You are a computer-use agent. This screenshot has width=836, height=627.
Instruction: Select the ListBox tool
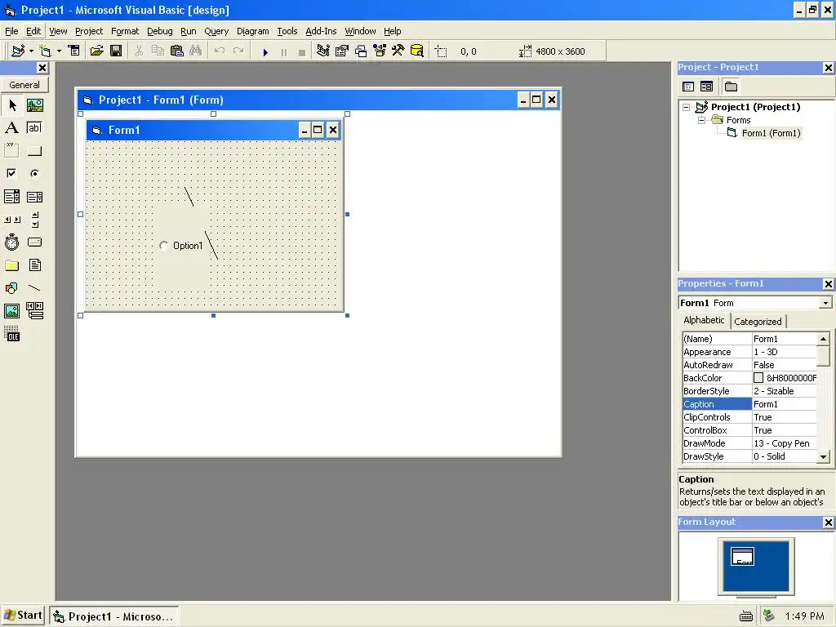point(34,197)
